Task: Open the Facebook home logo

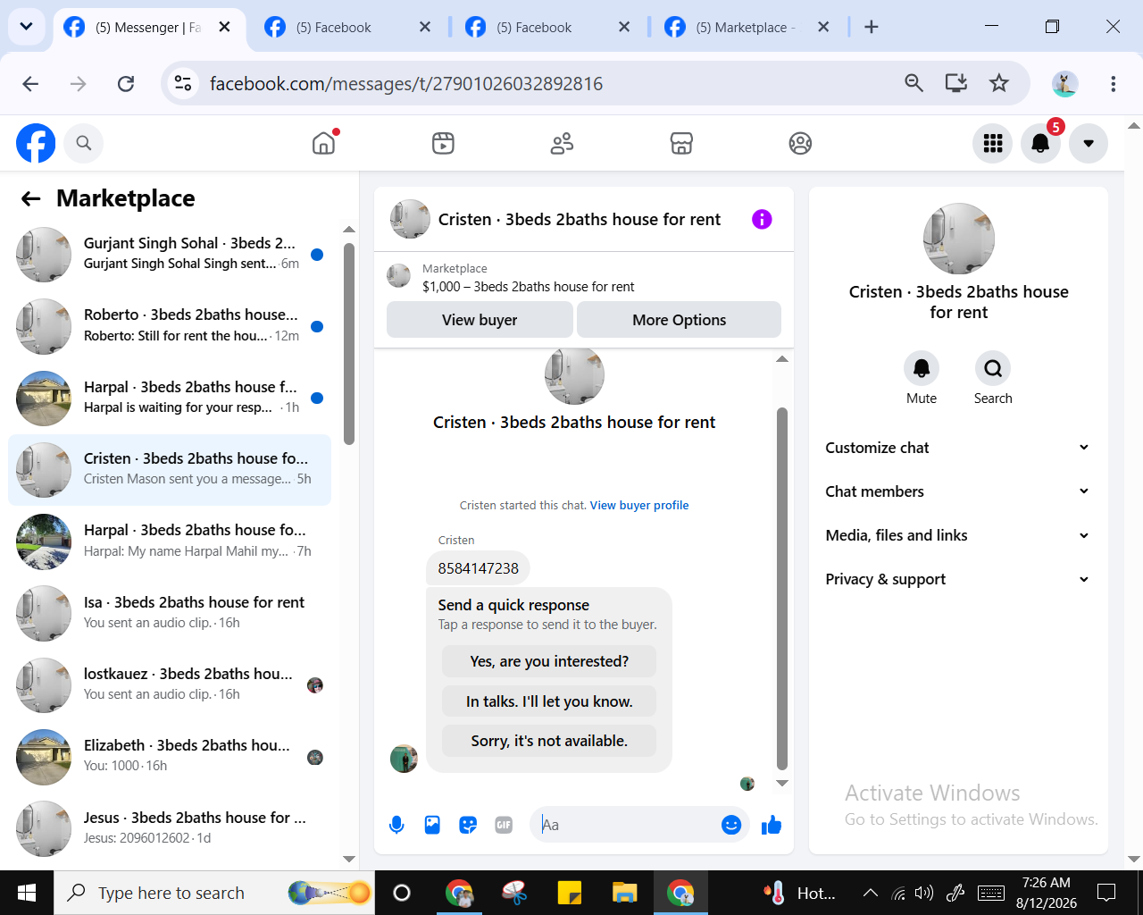Action: [x=36, y=143]
